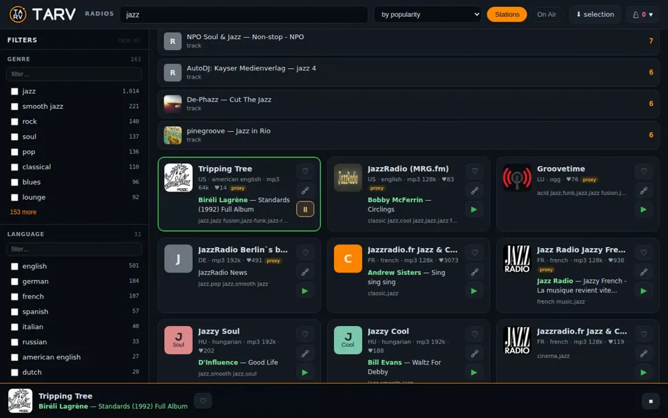This screenshot has width=668, height=418.
Task: Click the JazzRadio (MRG.fm) logo thumbnail
Action: (x=348, y=178)
